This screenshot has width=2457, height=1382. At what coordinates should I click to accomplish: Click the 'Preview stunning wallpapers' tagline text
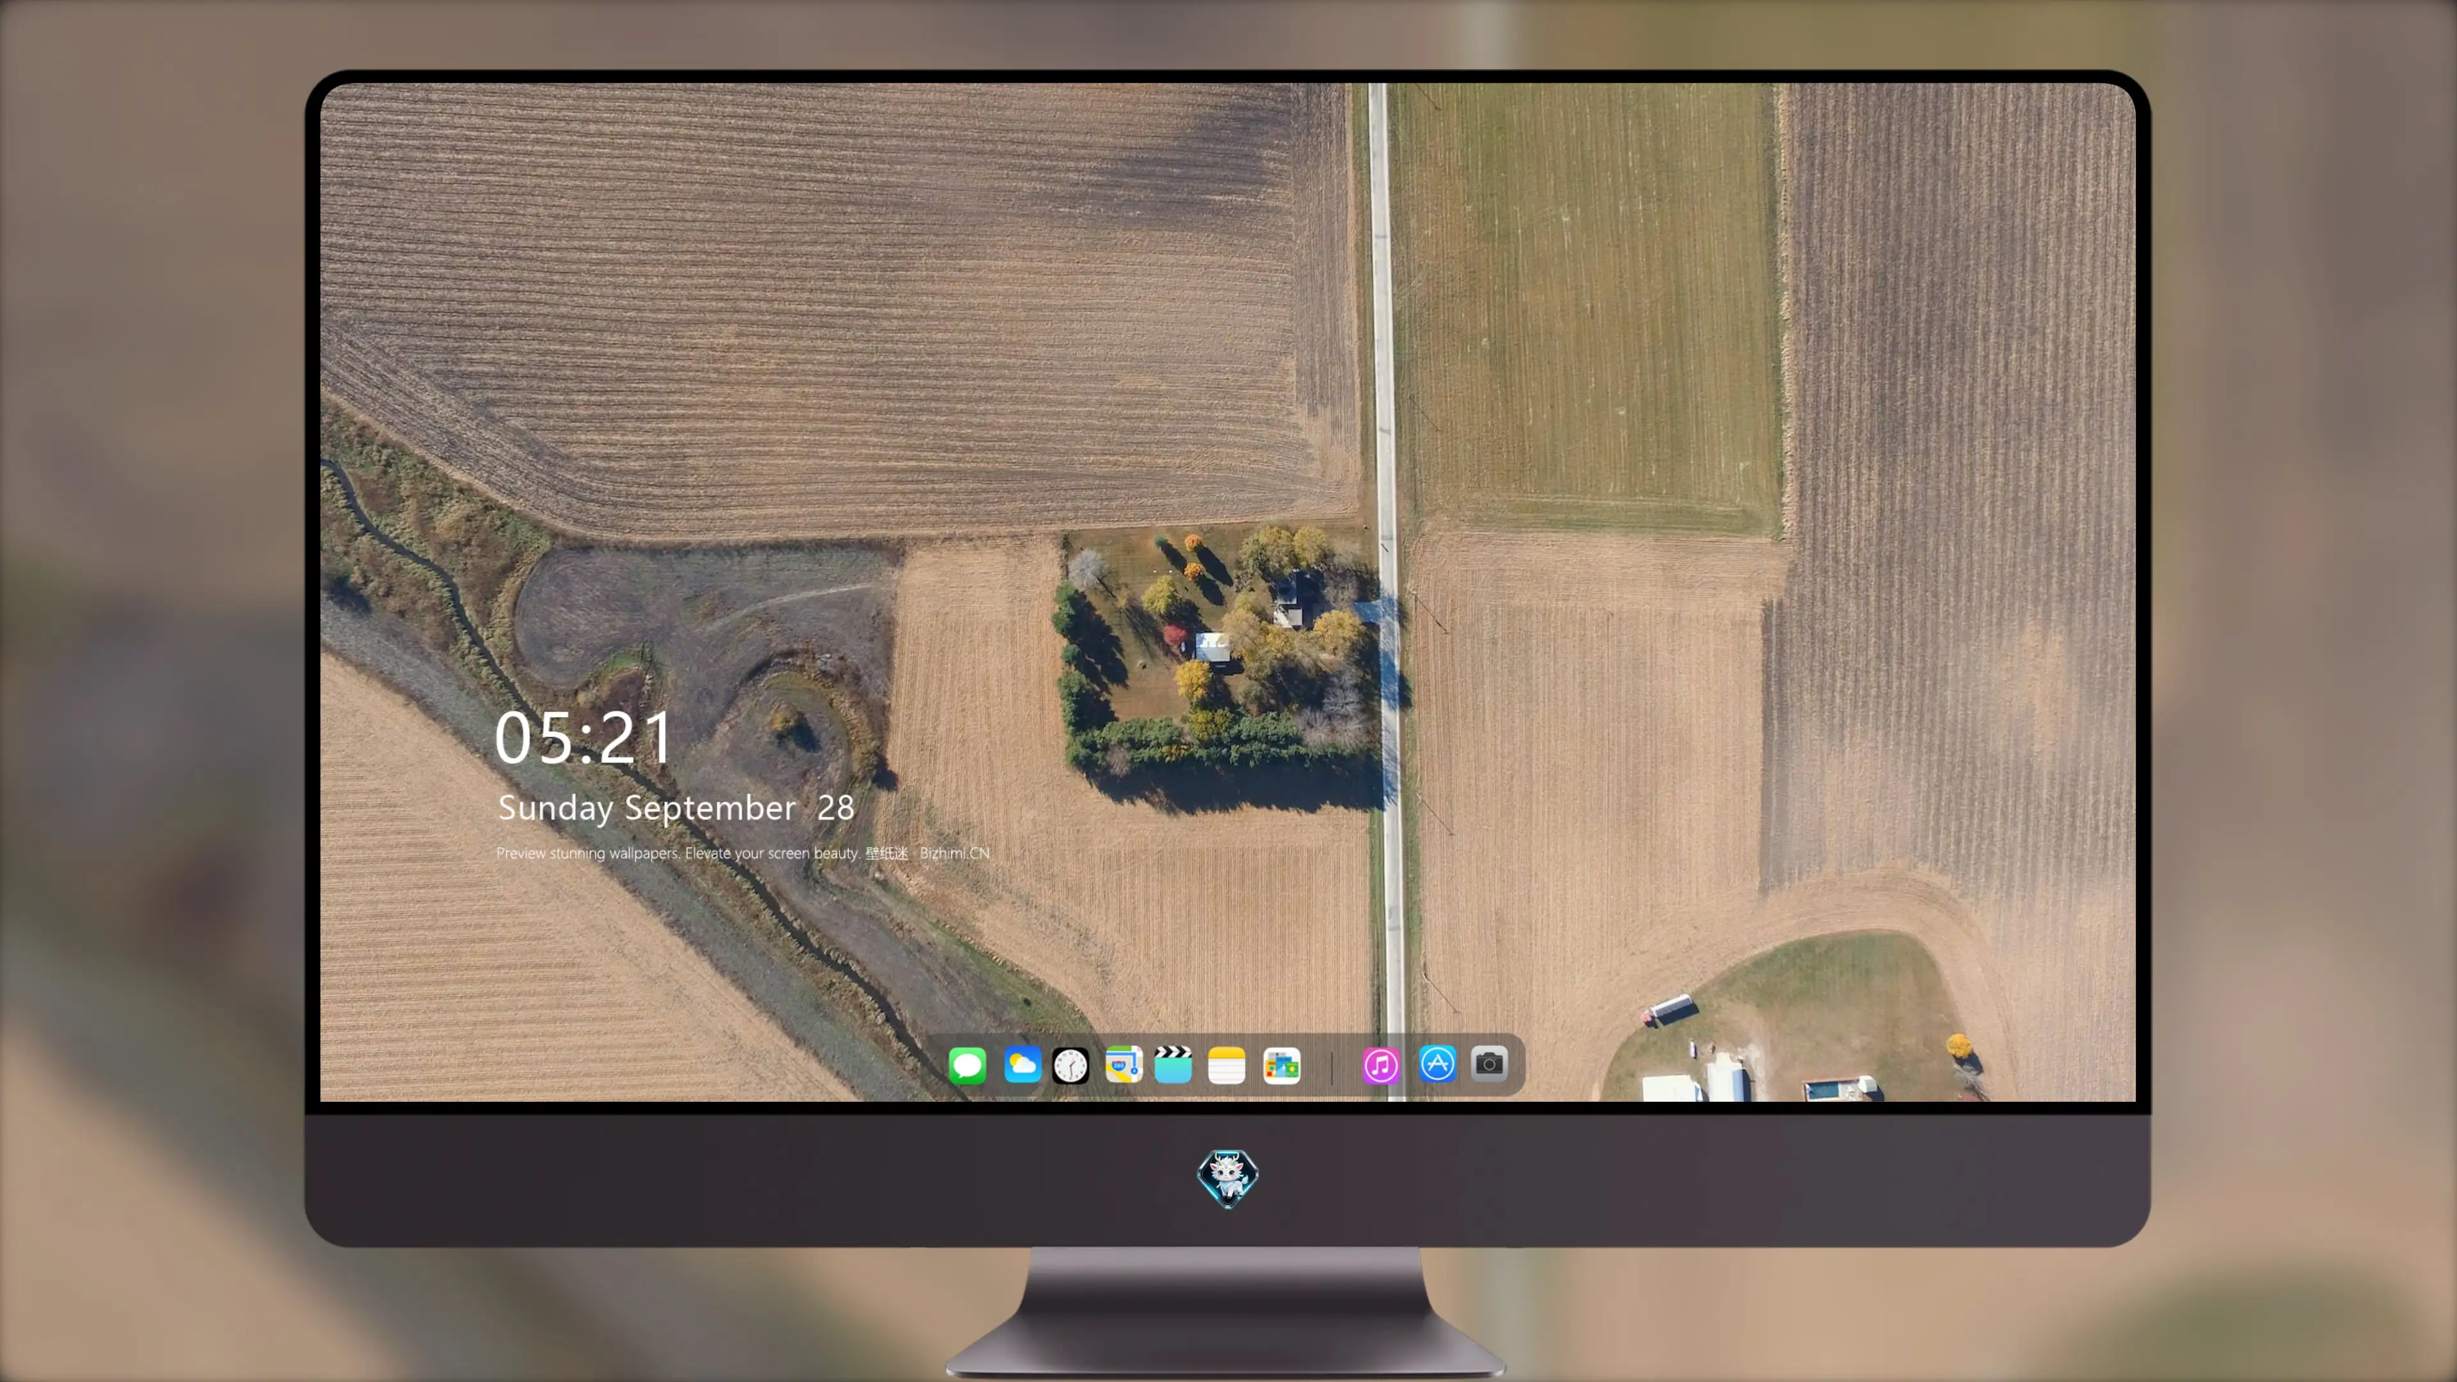[742, 853]
